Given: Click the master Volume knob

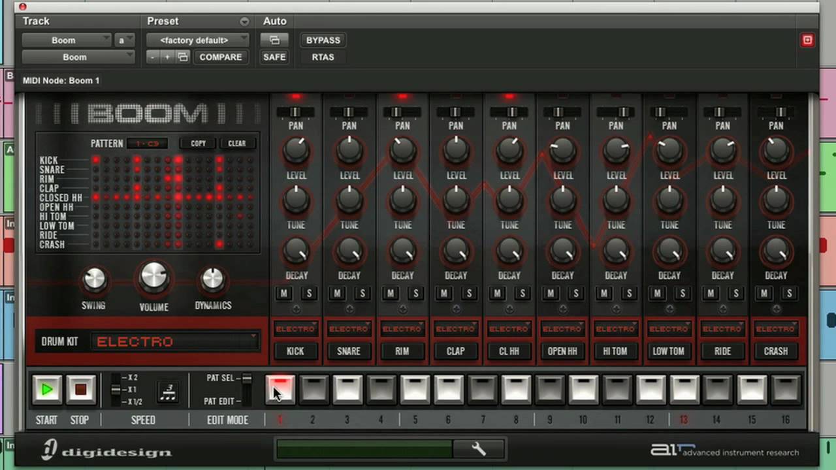Looking at the screenshot, I should coord(154,277).
